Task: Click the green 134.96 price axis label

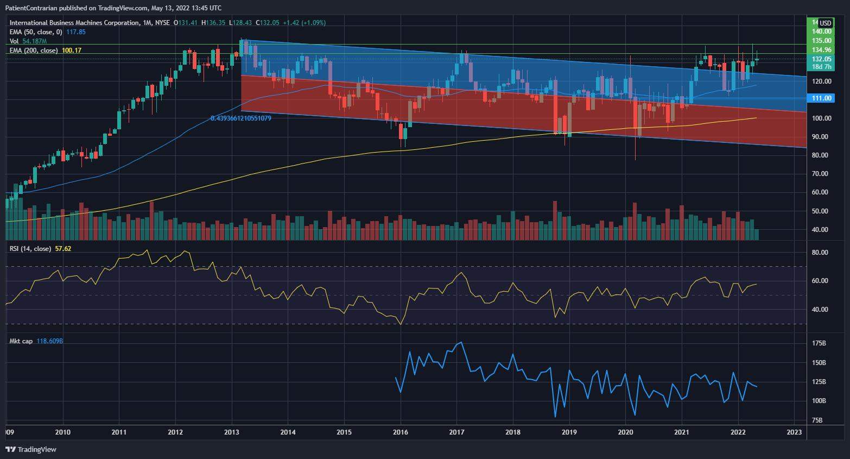Action: 822,50
